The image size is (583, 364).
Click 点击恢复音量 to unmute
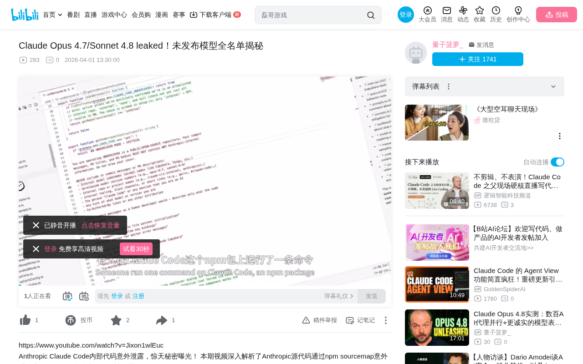[x=101, y=226]
